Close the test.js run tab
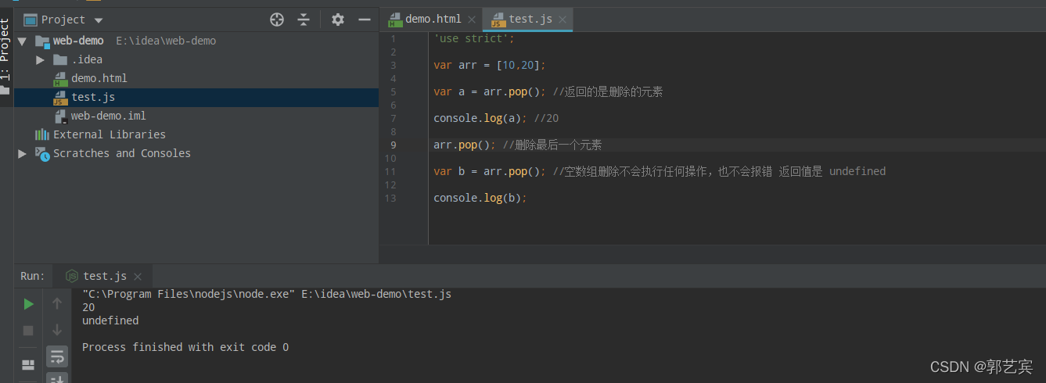The height and width of the screenshot is (383, 1046). 138,277
